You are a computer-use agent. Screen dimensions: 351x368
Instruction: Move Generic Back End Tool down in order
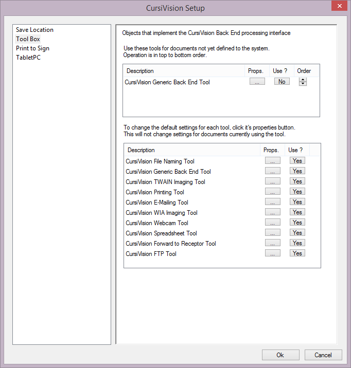coord(303,84)
